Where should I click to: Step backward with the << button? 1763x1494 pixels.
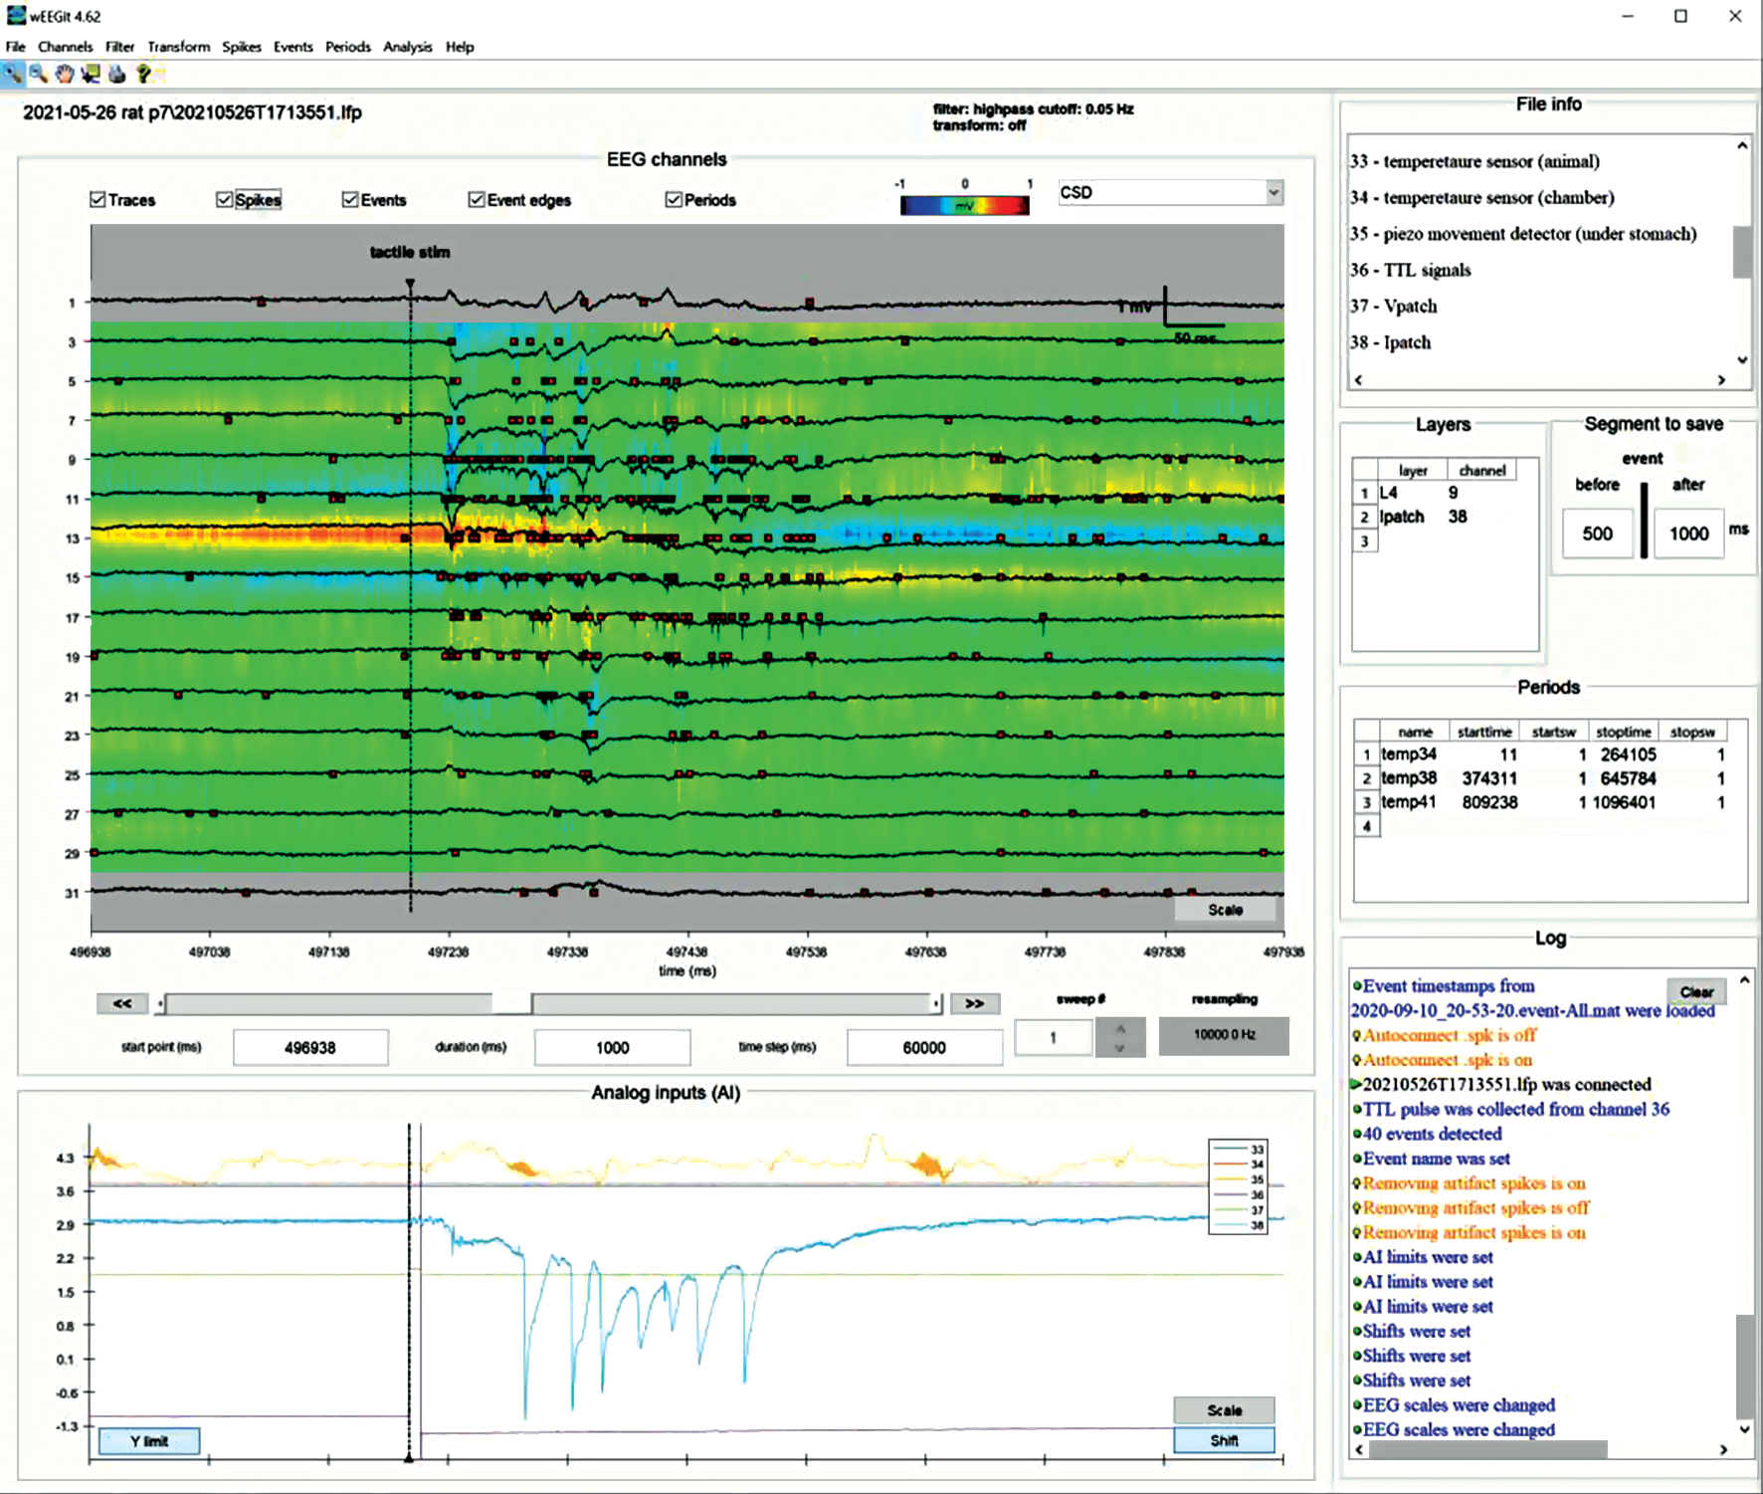(x=122, y=1003)
